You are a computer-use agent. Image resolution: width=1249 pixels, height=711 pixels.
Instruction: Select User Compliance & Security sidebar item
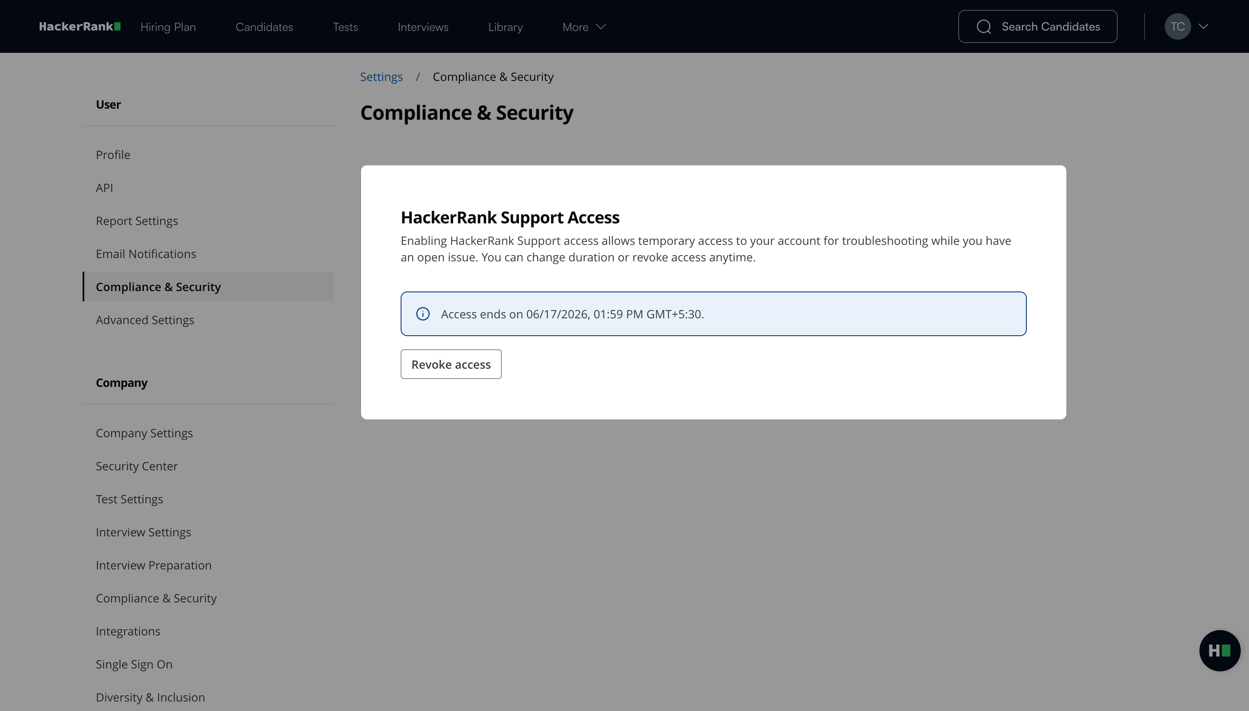coord(208,287)
